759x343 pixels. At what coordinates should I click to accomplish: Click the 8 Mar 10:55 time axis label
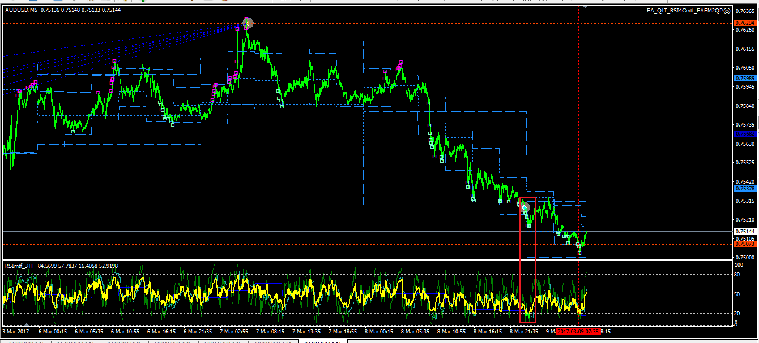(453, 331)
